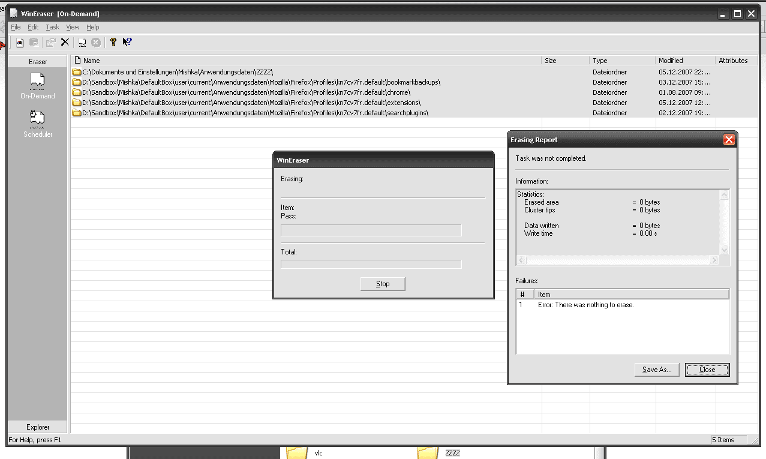
Task: Sort list by the Name column
Action: point(306,61)
